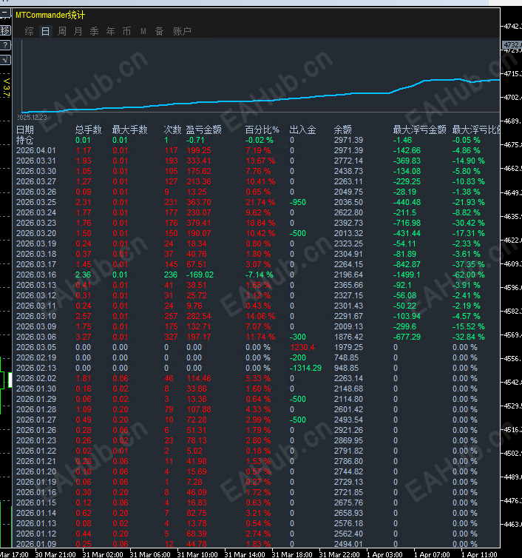This screenshot has height=558, width=522.
Task: Click trade count 327 on 2026.03.06
Action: 171,337
